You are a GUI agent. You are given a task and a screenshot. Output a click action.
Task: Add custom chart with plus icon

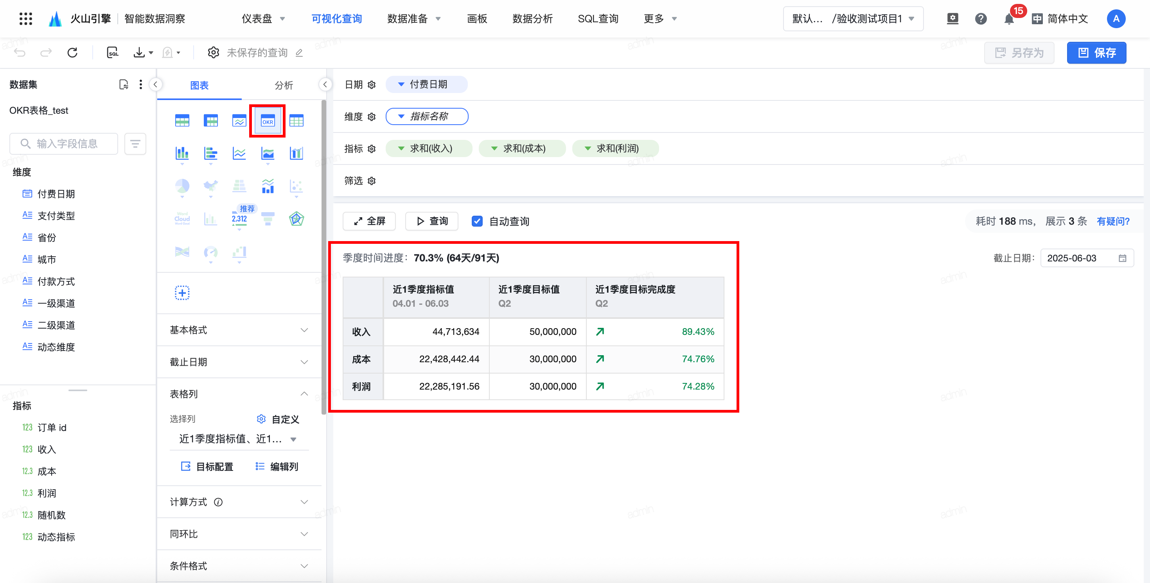tap(182, 293)
